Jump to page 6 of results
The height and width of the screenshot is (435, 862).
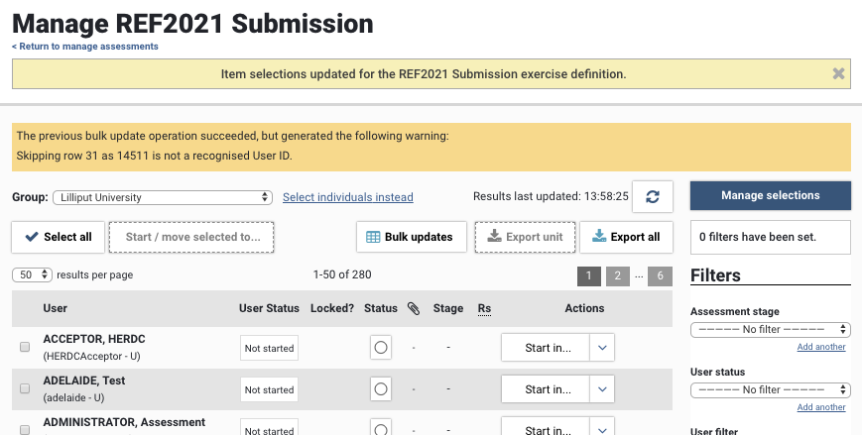pyautogui.click(x=660, y=276)
